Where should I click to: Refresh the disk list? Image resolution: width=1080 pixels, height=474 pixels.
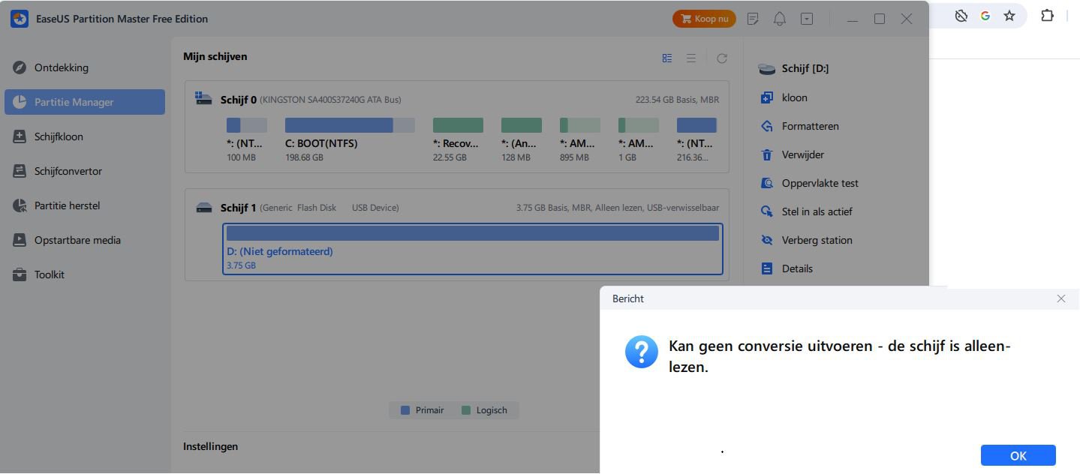point(722,58)
